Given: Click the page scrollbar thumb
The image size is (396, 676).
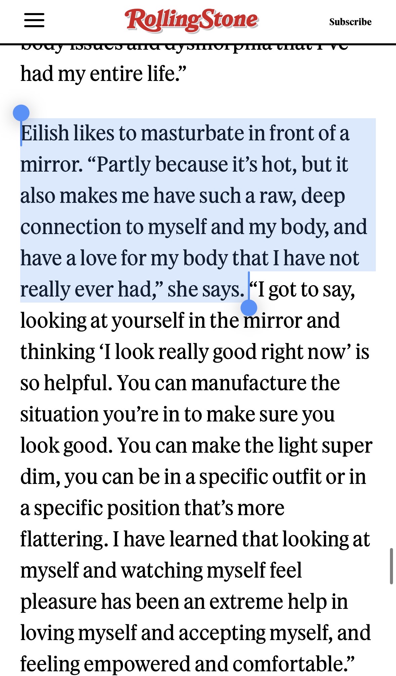Looking at the screenshot, I should 391,566.
